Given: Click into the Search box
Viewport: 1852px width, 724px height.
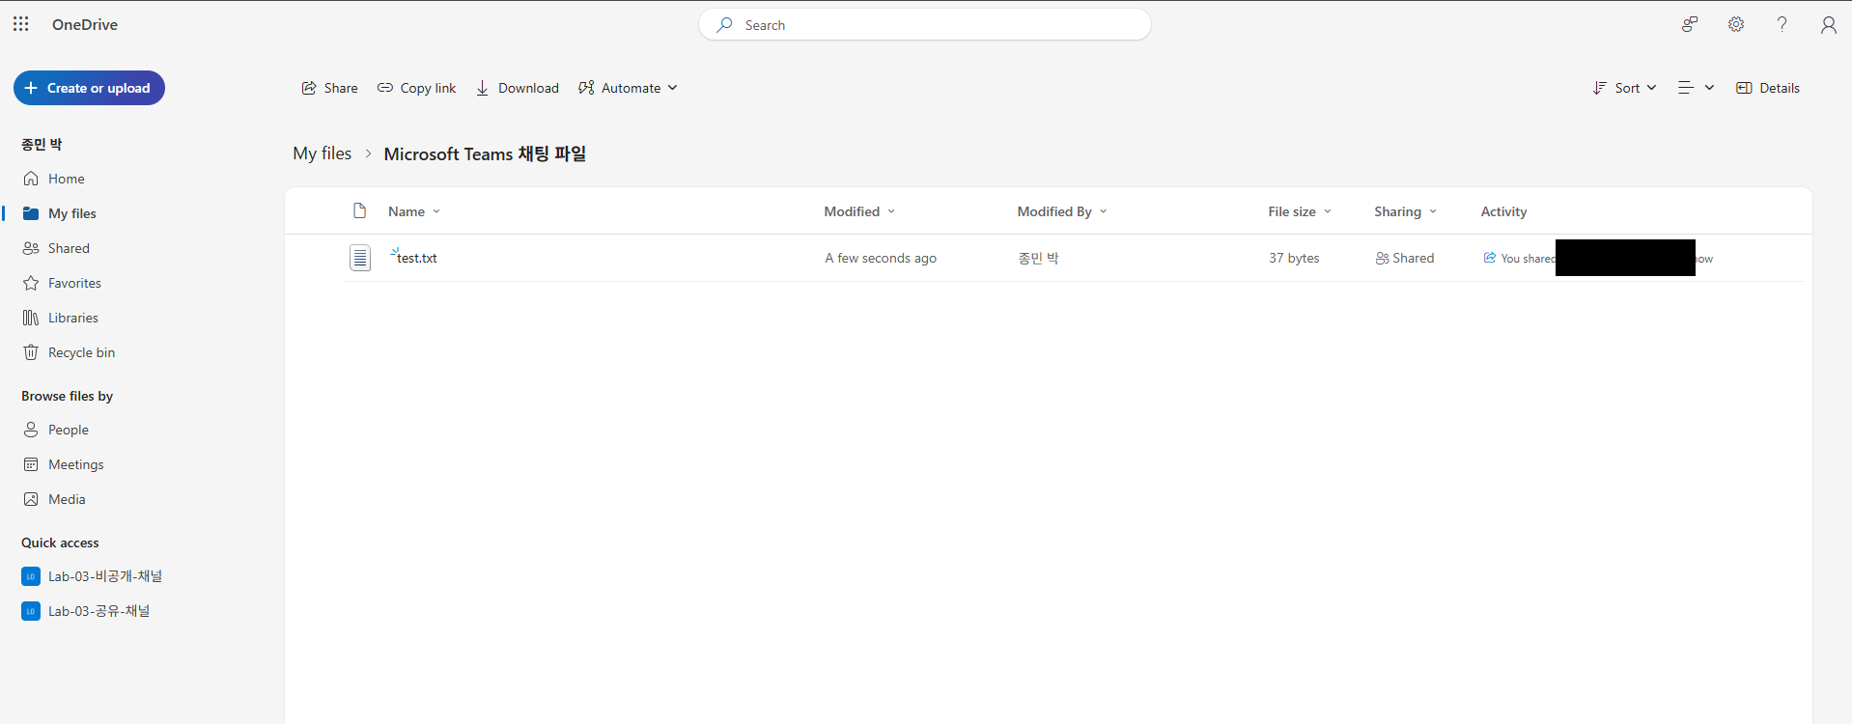Looking at the screenshot, I should 925,25.
